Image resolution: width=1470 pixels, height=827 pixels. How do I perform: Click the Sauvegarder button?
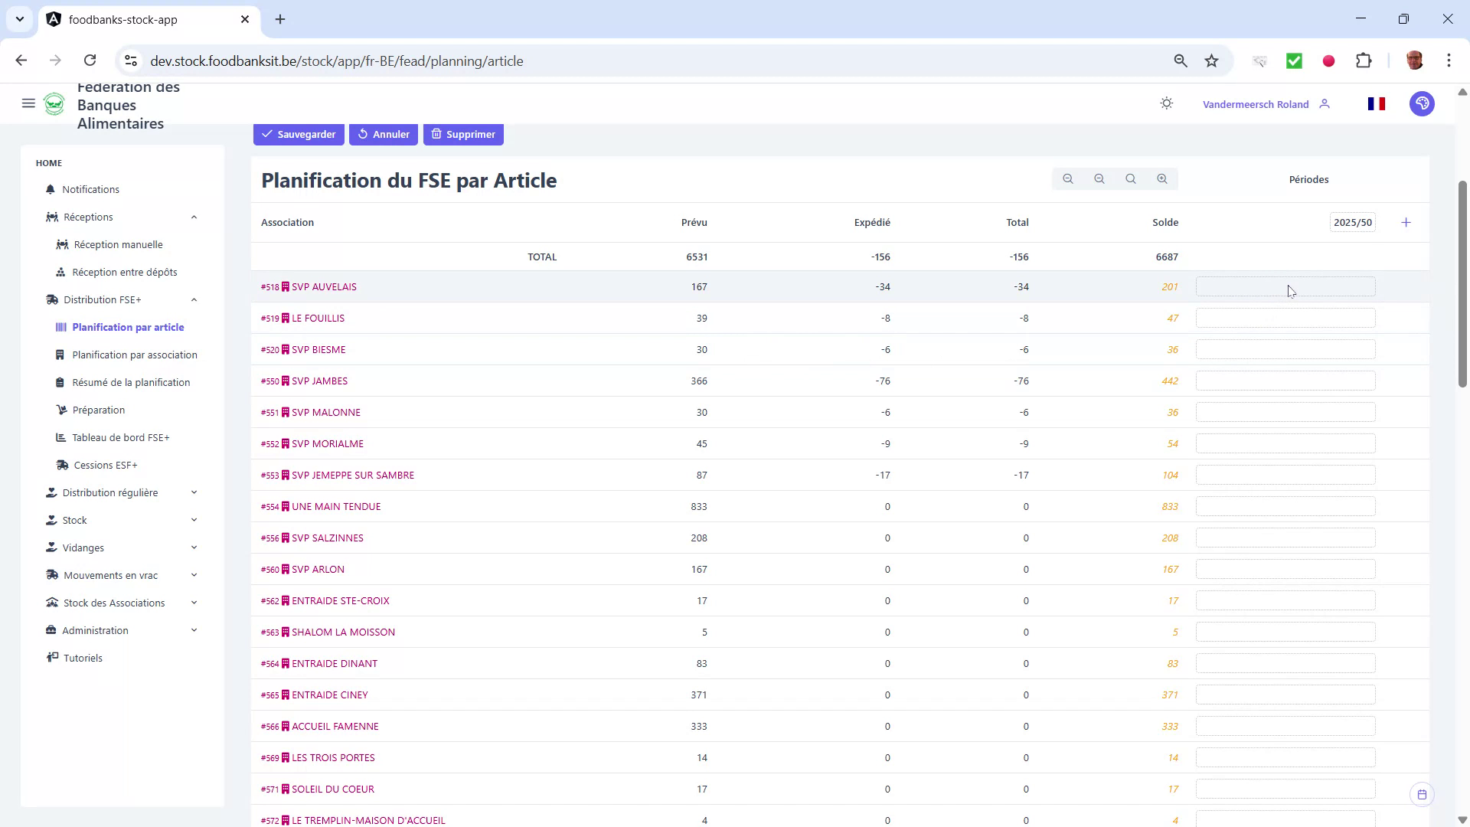point(299,134)
